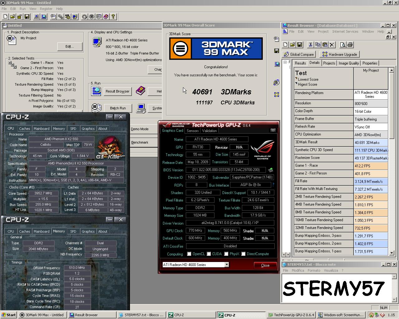Enable the OpenCL checkbox in GPU-Z

tap(189, 254)
